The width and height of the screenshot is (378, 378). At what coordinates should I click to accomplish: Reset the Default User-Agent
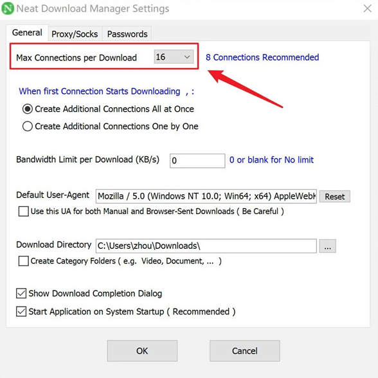point(334,197)
